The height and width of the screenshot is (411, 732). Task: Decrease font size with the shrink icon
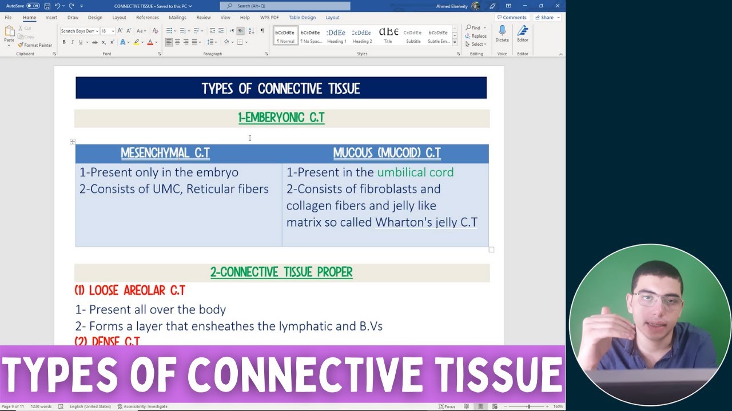coord(129,31)
